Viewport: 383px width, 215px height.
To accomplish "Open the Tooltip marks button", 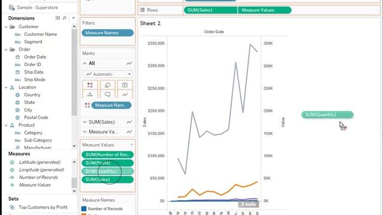I will [108, 94].
